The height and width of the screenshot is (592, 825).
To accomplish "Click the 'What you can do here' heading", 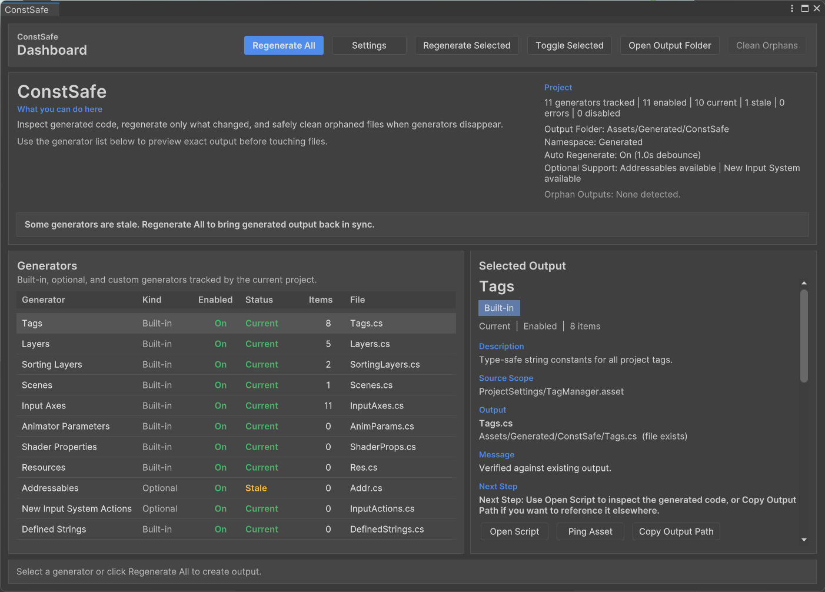I will [x=59, y=109].
